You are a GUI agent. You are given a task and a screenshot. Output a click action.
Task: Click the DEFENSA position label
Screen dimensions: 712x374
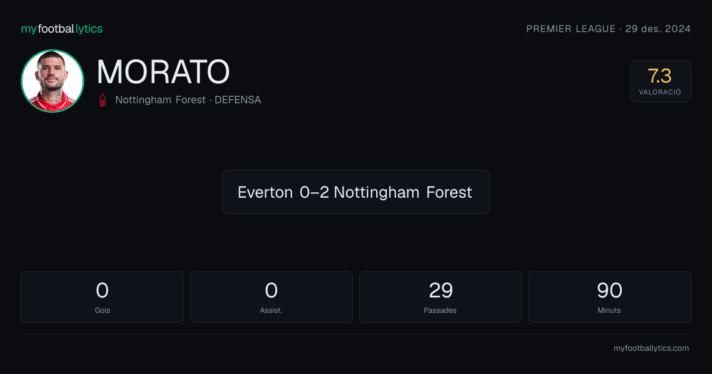(237, 100)
